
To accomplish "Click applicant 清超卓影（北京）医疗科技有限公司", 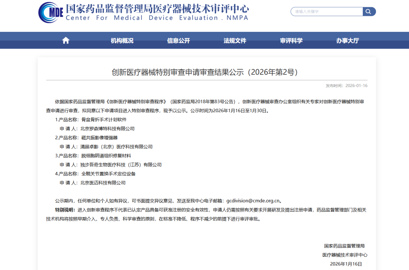I will (116, 147).
